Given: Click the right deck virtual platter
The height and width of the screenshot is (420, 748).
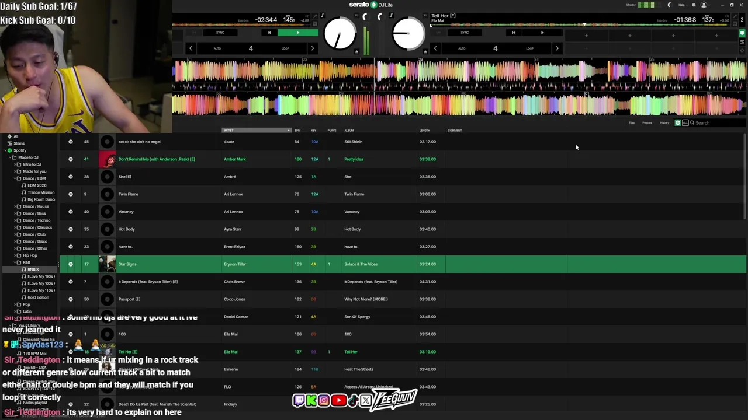Looking at the screenshot, I should click(x=408, y=34).
